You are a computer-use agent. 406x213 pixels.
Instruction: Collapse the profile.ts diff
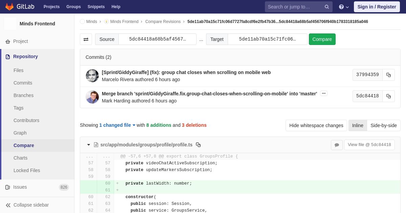pyautogui.click(x=89, y=145)
